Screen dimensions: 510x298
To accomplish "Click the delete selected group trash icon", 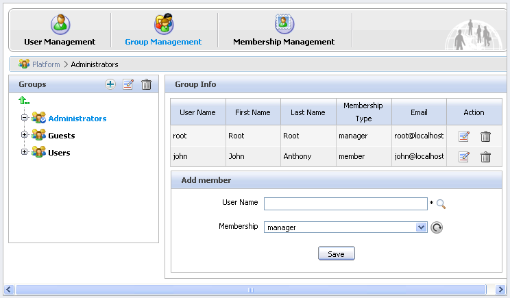I will [x=146, y=84].
